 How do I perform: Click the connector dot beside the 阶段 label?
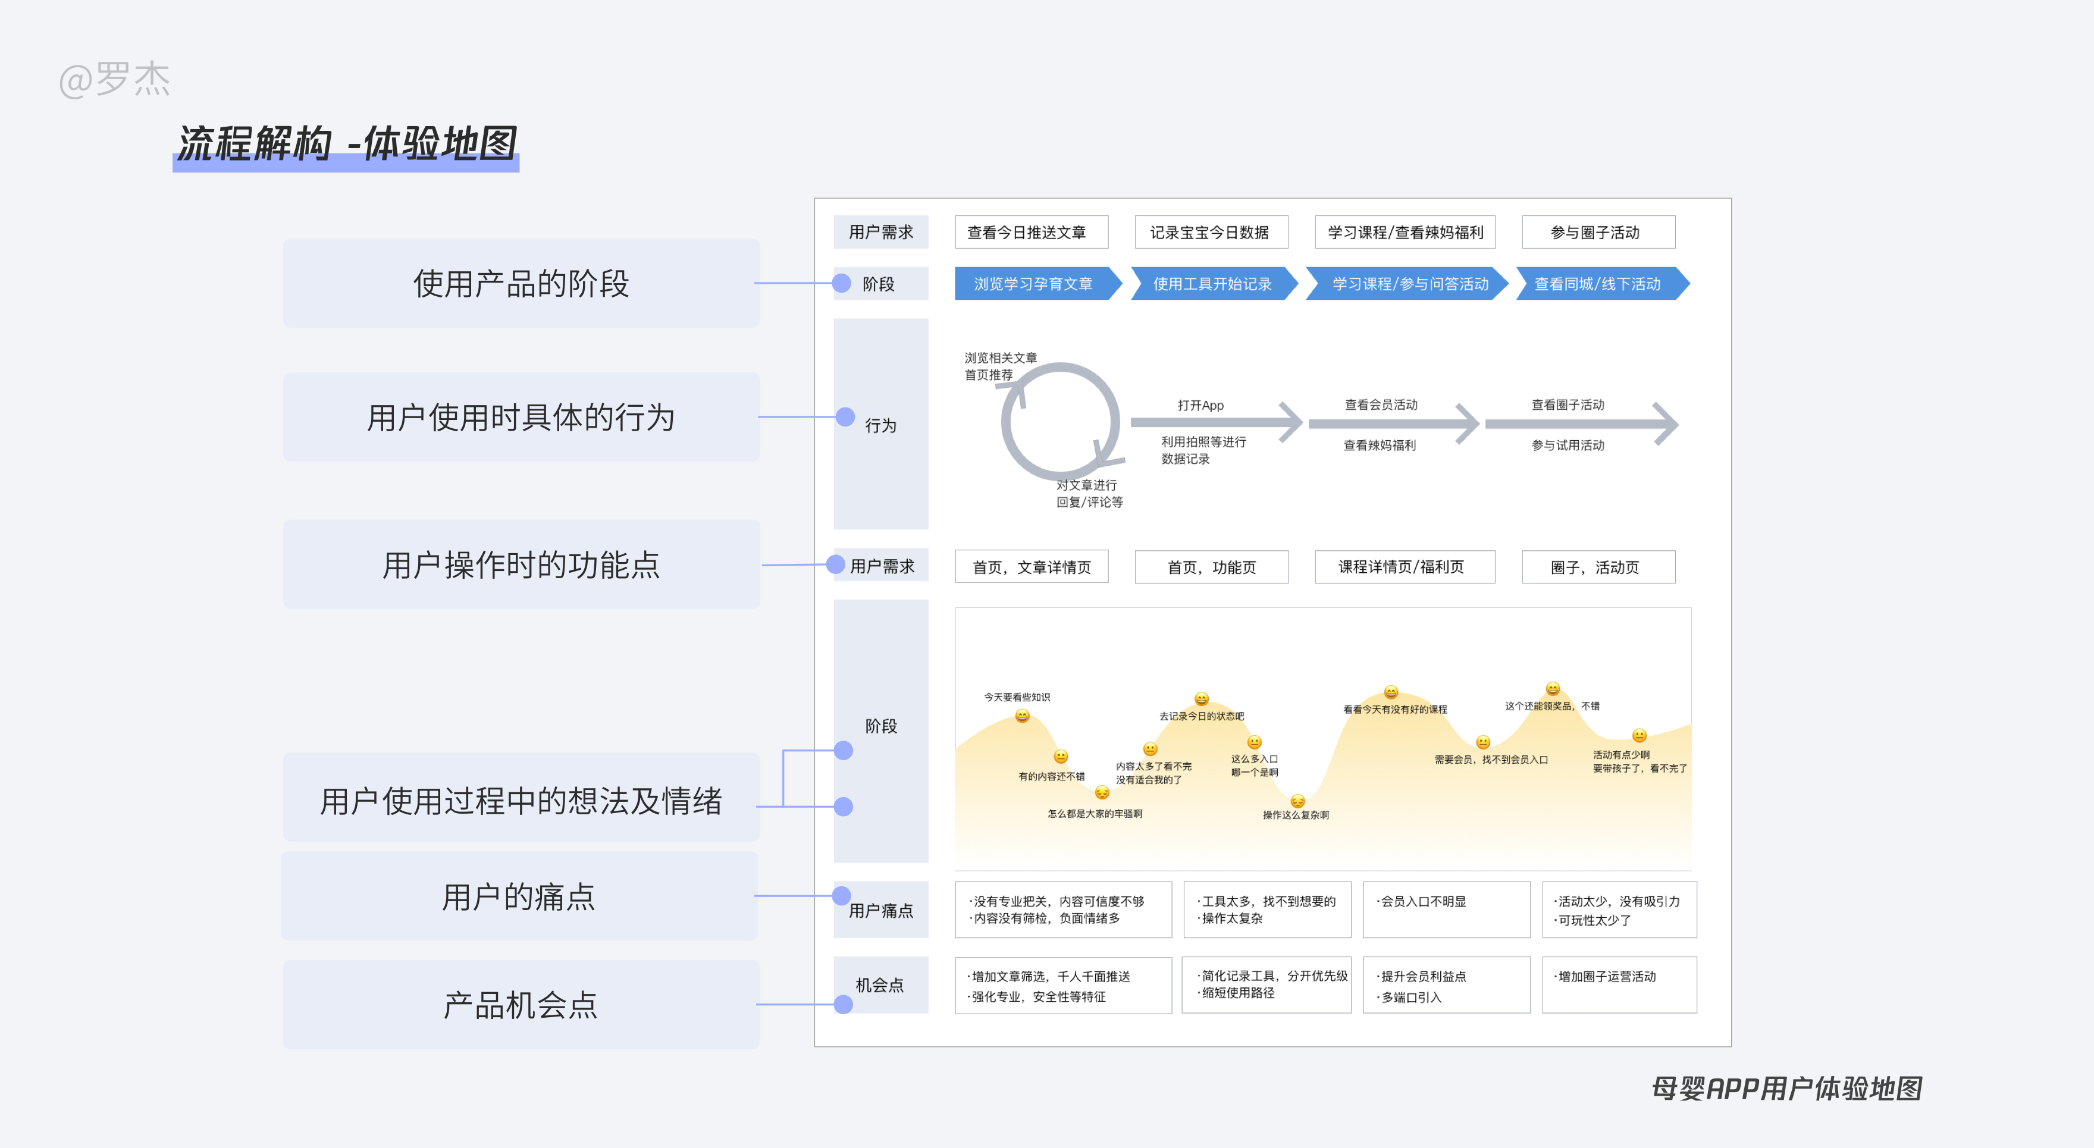[841, 284]
